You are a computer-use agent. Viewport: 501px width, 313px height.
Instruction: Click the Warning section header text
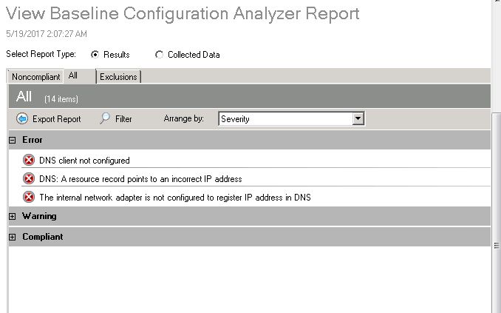[x=39, y=216]
